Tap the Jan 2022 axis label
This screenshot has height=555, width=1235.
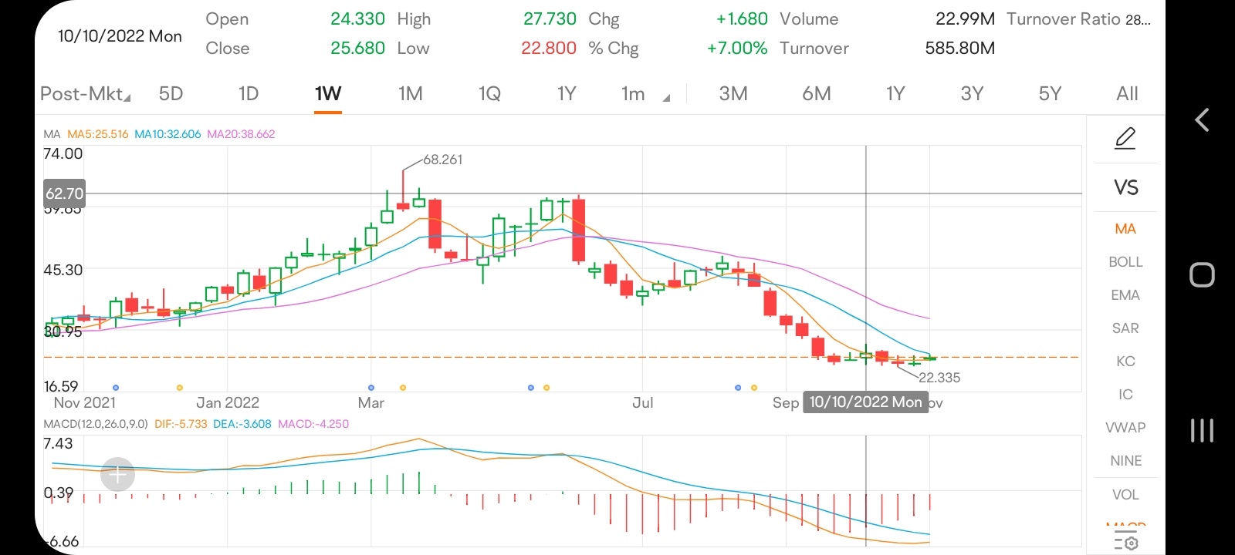click(x=228, y=402)
